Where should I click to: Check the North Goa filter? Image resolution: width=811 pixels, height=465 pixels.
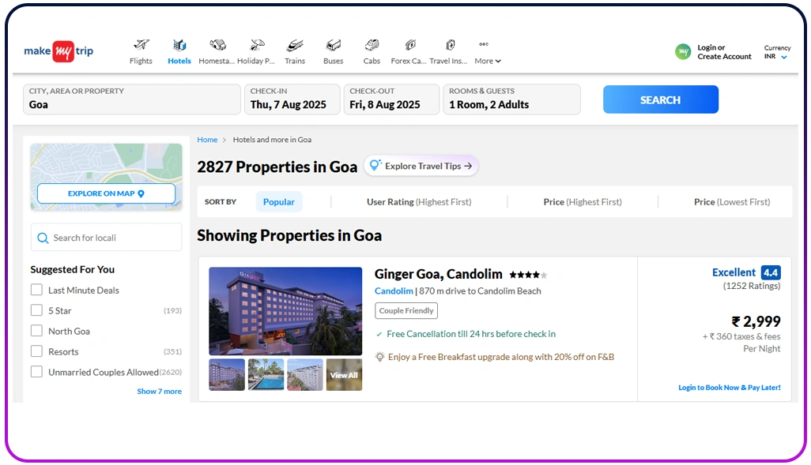click(x=36, y=331)
